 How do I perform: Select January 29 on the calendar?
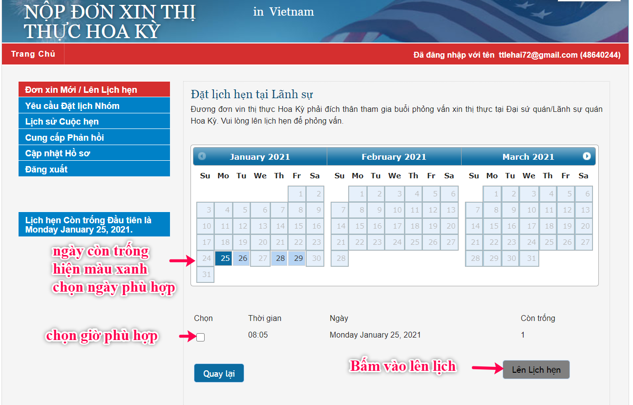(x=297, y=258)
